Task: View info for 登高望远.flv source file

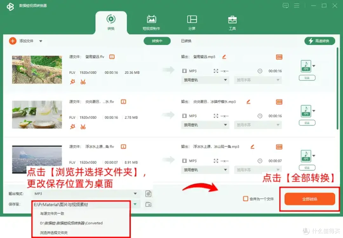Action: 112,57
